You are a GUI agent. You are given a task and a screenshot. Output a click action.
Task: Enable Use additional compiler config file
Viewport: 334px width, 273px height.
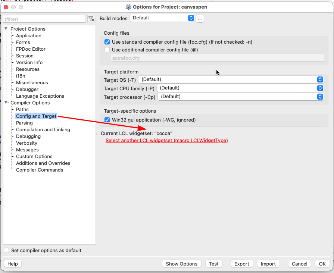[107, 50]
